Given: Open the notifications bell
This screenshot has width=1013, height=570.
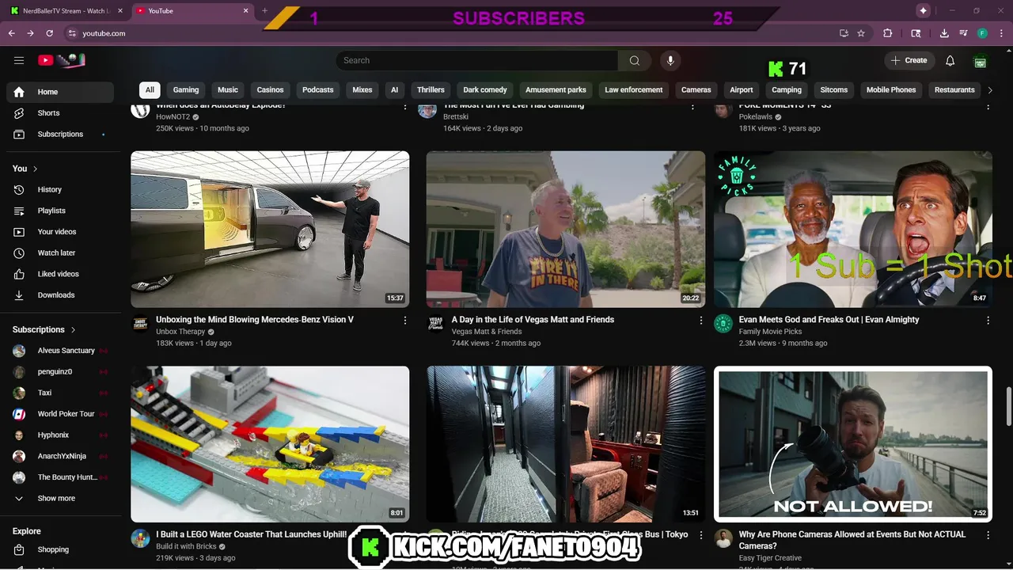Looking at the screenshot, I should click(950, 60).
